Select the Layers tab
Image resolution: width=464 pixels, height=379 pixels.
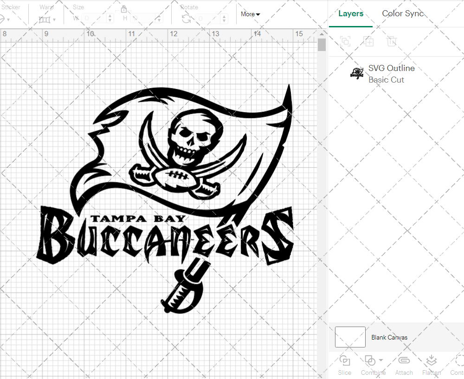click(351, 13)
